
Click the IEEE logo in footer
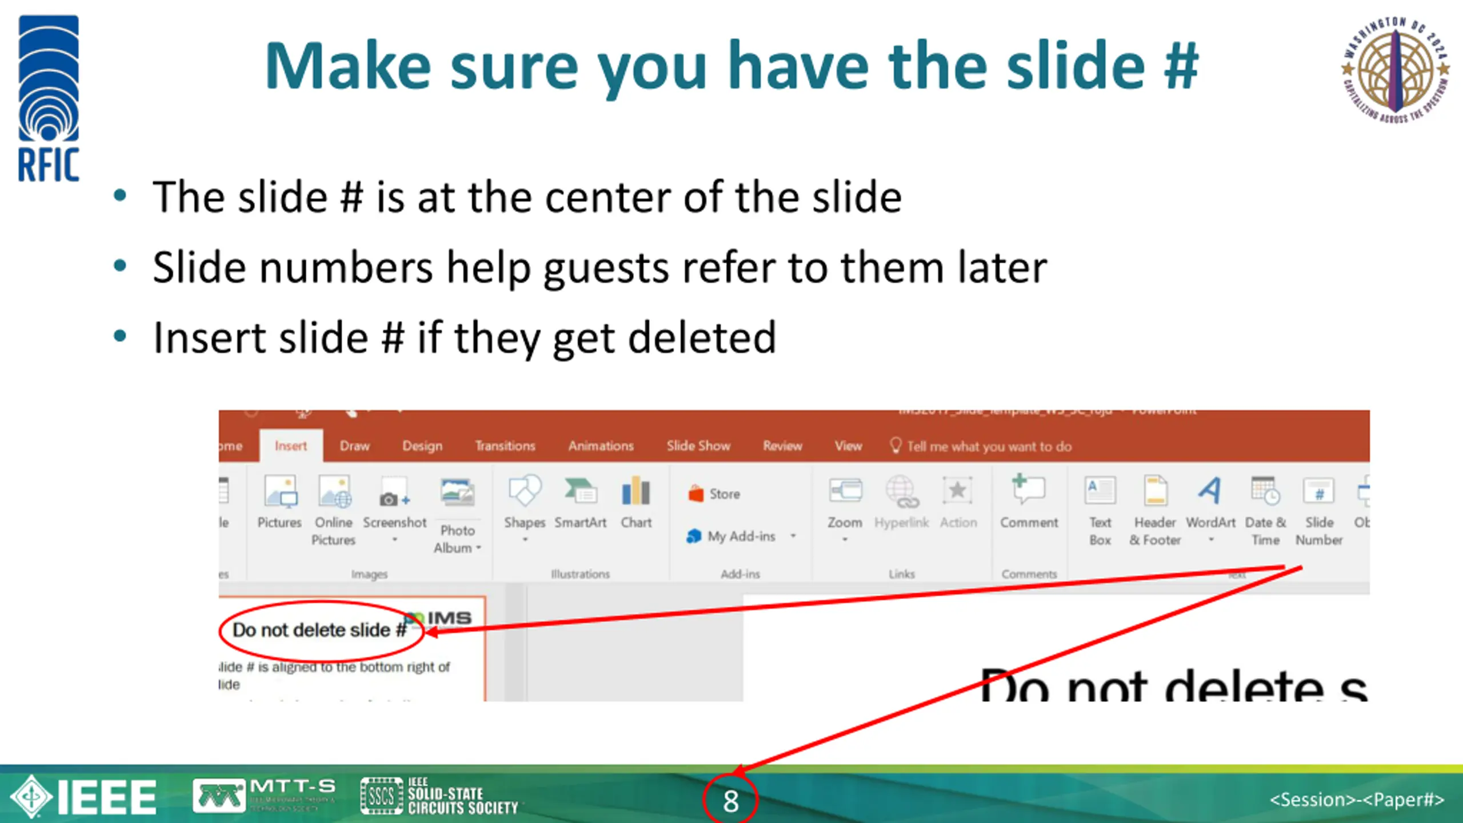[83, 796]
